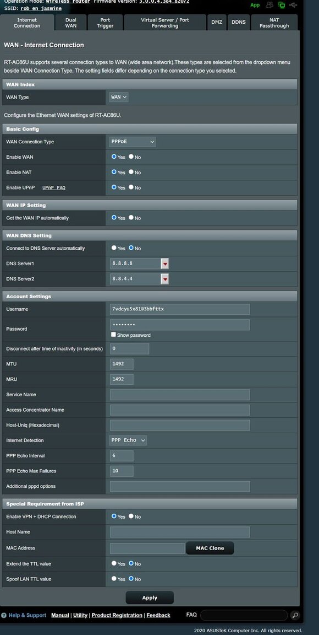Click the MTU field
Viewport: 319px width, 635px height.
click(122, 364)
